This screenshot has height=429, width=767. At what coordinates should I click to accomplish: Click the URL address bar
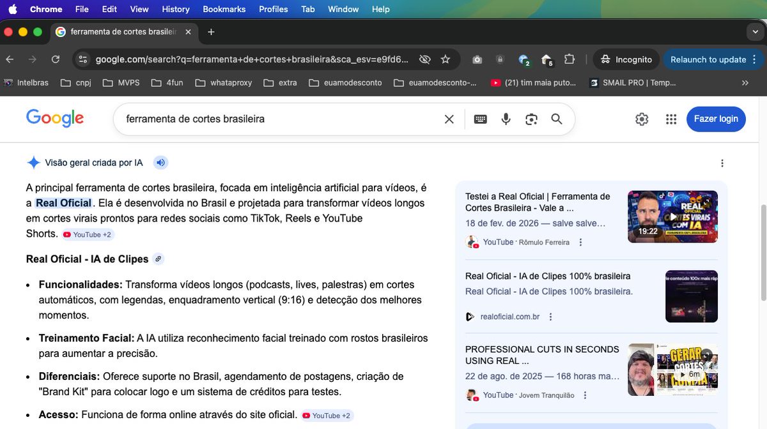point(252,59)
